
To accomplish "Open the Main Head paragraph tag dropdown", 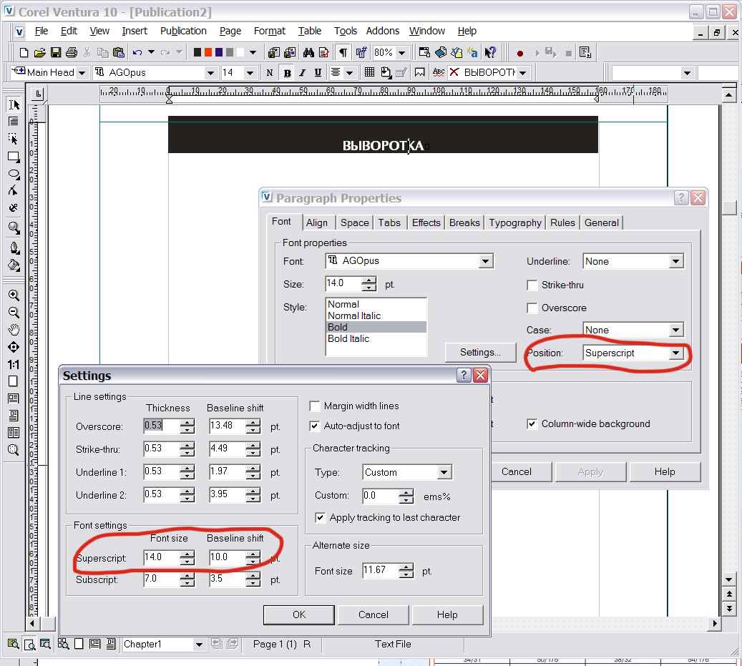I will 82,73.
